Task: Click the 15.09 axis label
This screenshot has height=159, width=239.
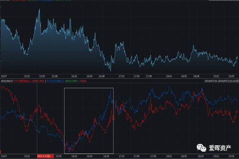Action: click(59, 156)
